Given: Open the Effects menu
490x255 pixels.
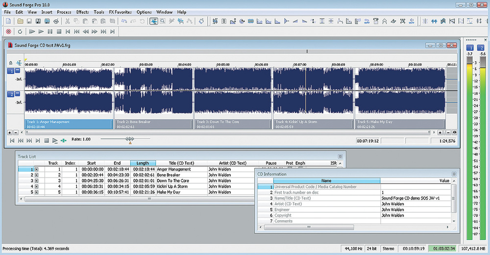Looking at the screenshot, I should (82, 12).
